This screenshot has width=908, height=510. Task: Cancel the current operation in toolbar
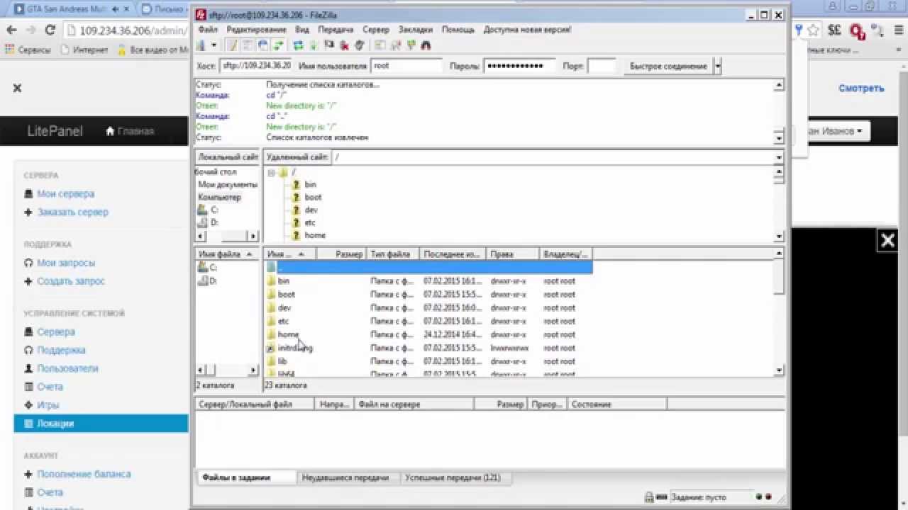click(x=329, y=45)
